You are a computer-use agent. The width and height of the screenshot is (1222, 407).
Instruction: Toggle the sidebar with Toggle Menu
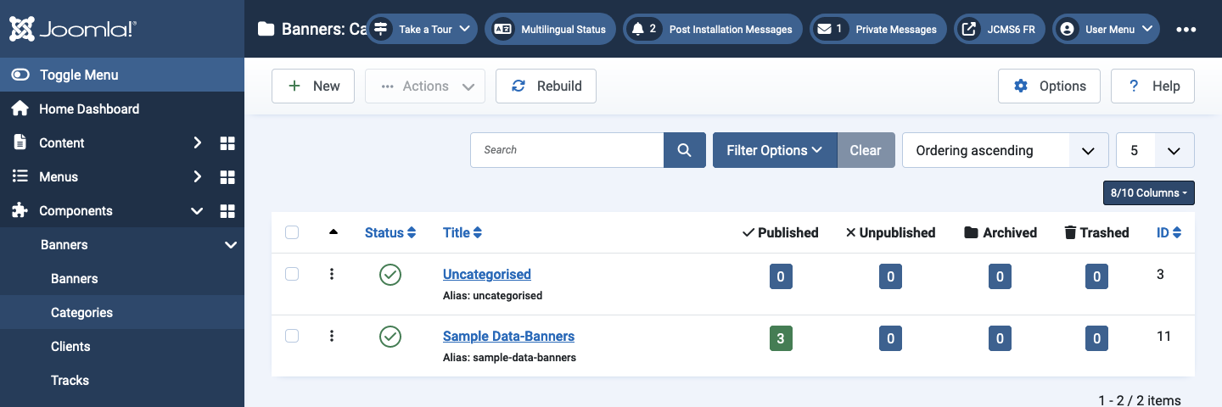point(122,75)
